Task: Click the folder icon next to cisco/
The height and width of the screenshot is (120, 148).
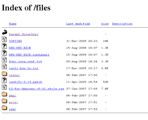Action: (x=4, y=74)
